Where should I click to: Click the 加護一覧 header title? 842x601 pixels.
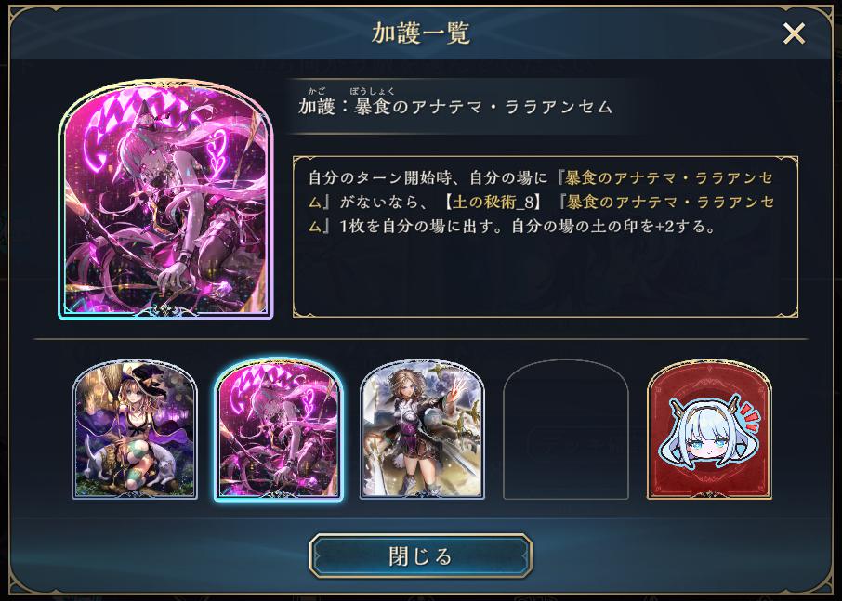(421, 33)
